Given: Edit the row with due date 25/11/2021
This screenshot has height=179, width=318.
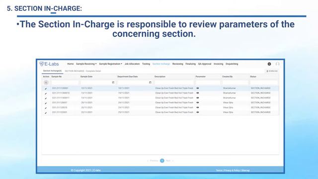Looking at the screenshot, I should (x=46, y=113).
